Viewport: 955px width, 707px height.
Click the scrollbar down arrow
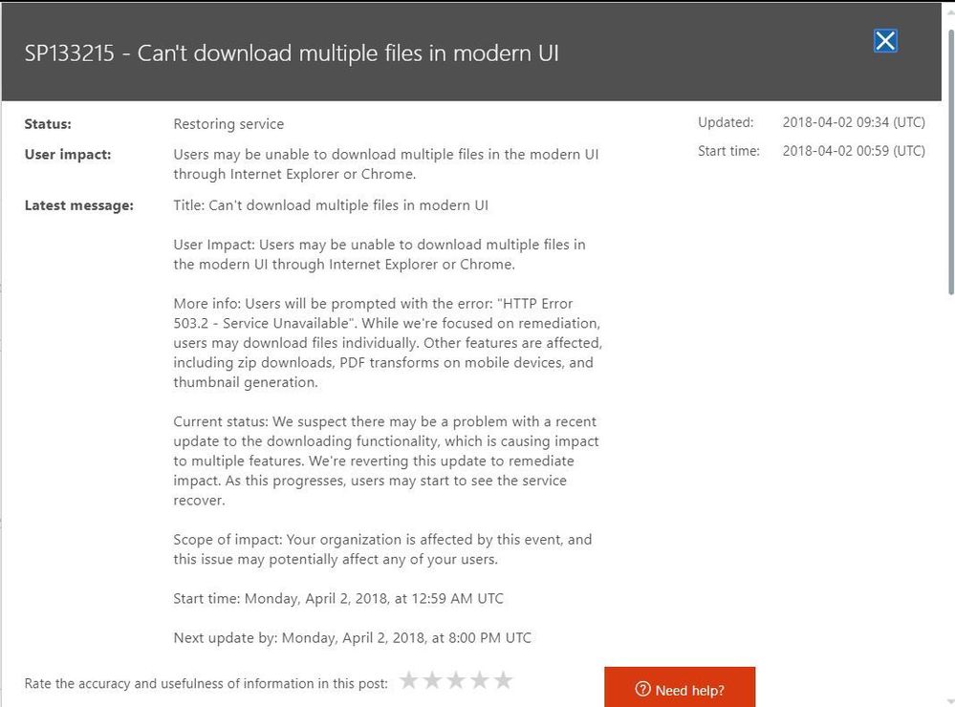coord(947,698)
